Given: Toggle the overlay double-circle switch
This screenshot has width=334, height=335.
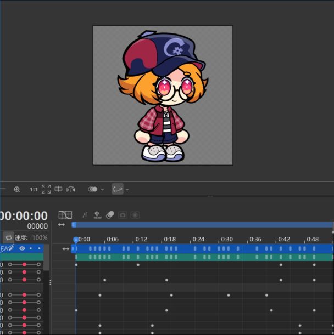Looking at the screenshot, I should click(x=92, y=189).
